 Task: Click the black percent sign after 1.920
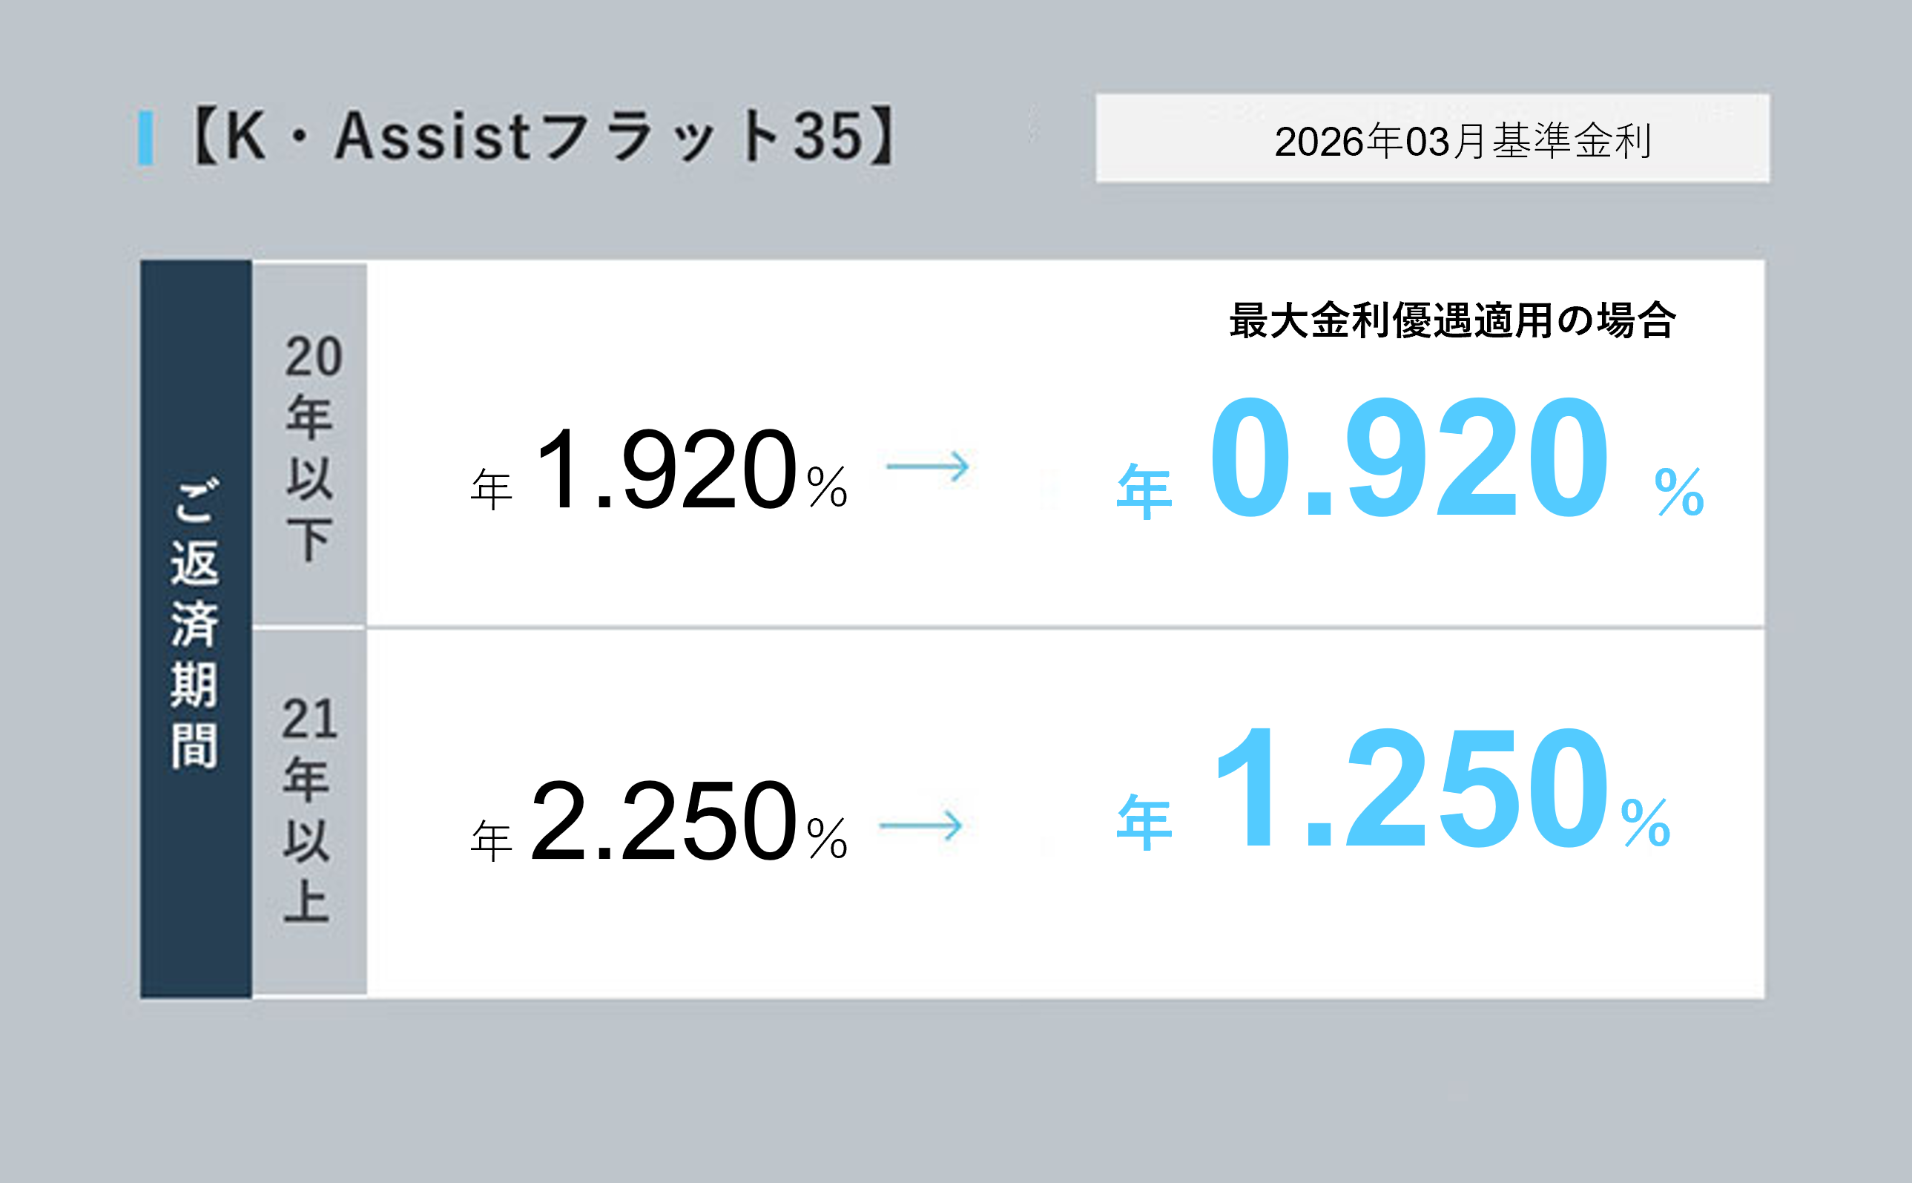827,487
